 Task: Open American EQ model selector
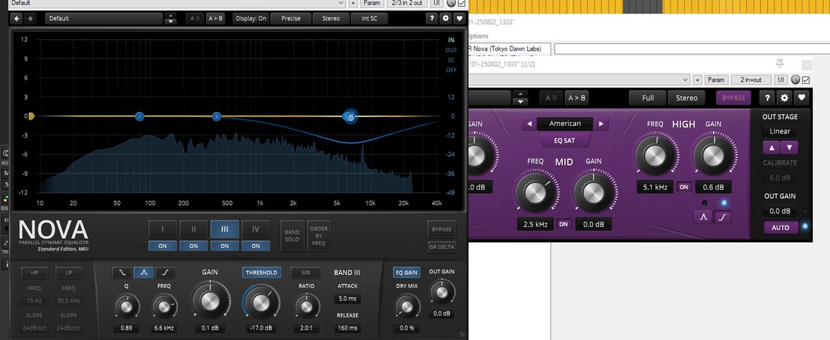tap(565, 124)
